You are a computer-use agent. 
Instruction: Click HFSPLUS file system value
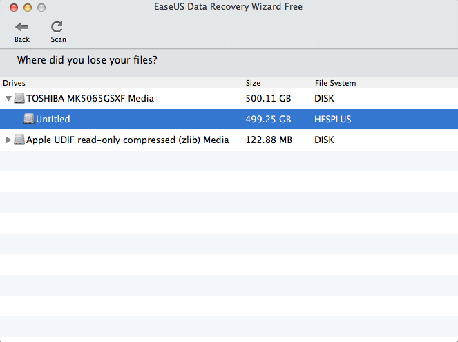click(x=333, y=119)
